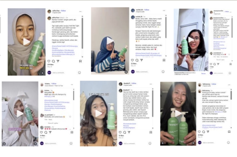This screenshot has height=157, width=237.
Task: Play the blue hijab woman video
Action: 110,40
